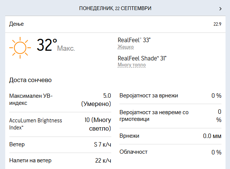Select the ПОНЕДЕЛНИК, 22 СЕПТЕМВРИ date header
Screen dimensions: 230x169
(115, 8)
